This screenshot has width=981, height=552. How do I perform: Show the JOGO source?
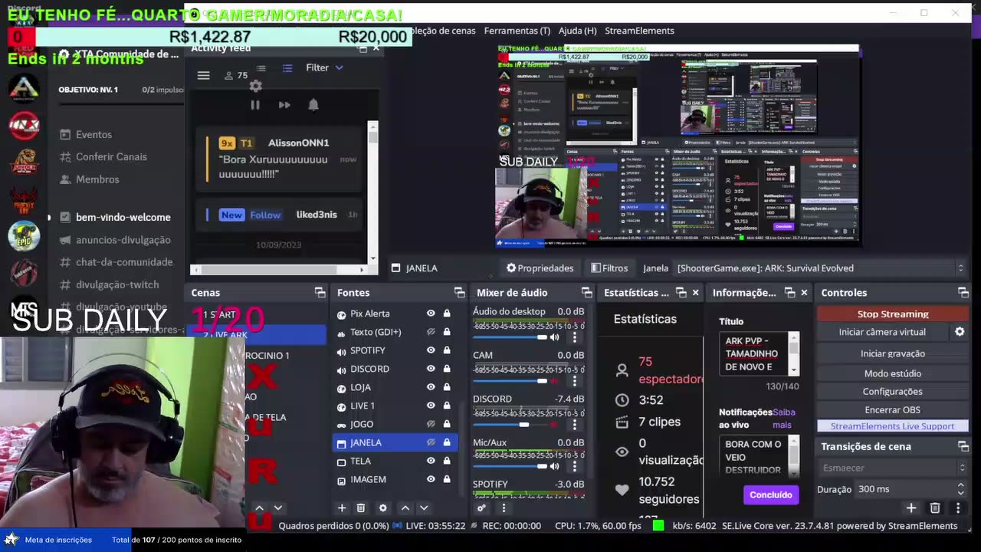(431, 424)
